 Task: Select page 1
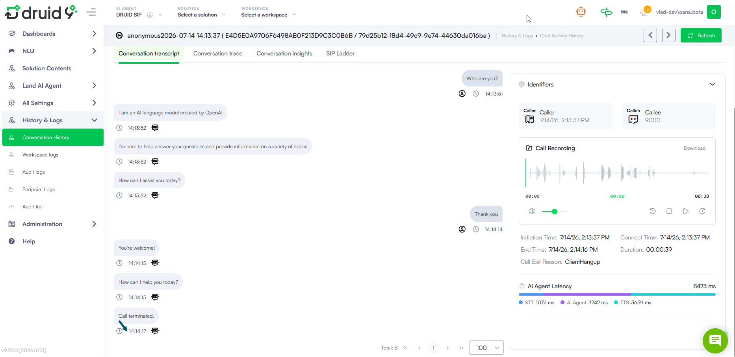[433, 348]
